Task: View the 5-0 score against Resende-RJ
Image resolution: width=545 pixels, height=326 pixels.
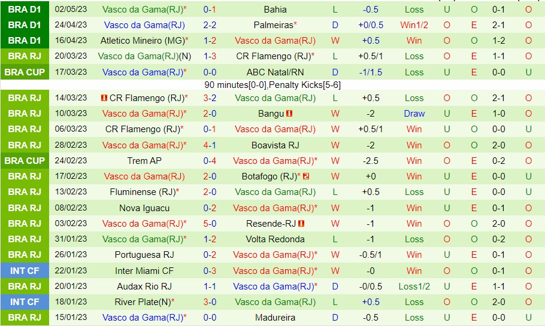Action: click(210, 223)
